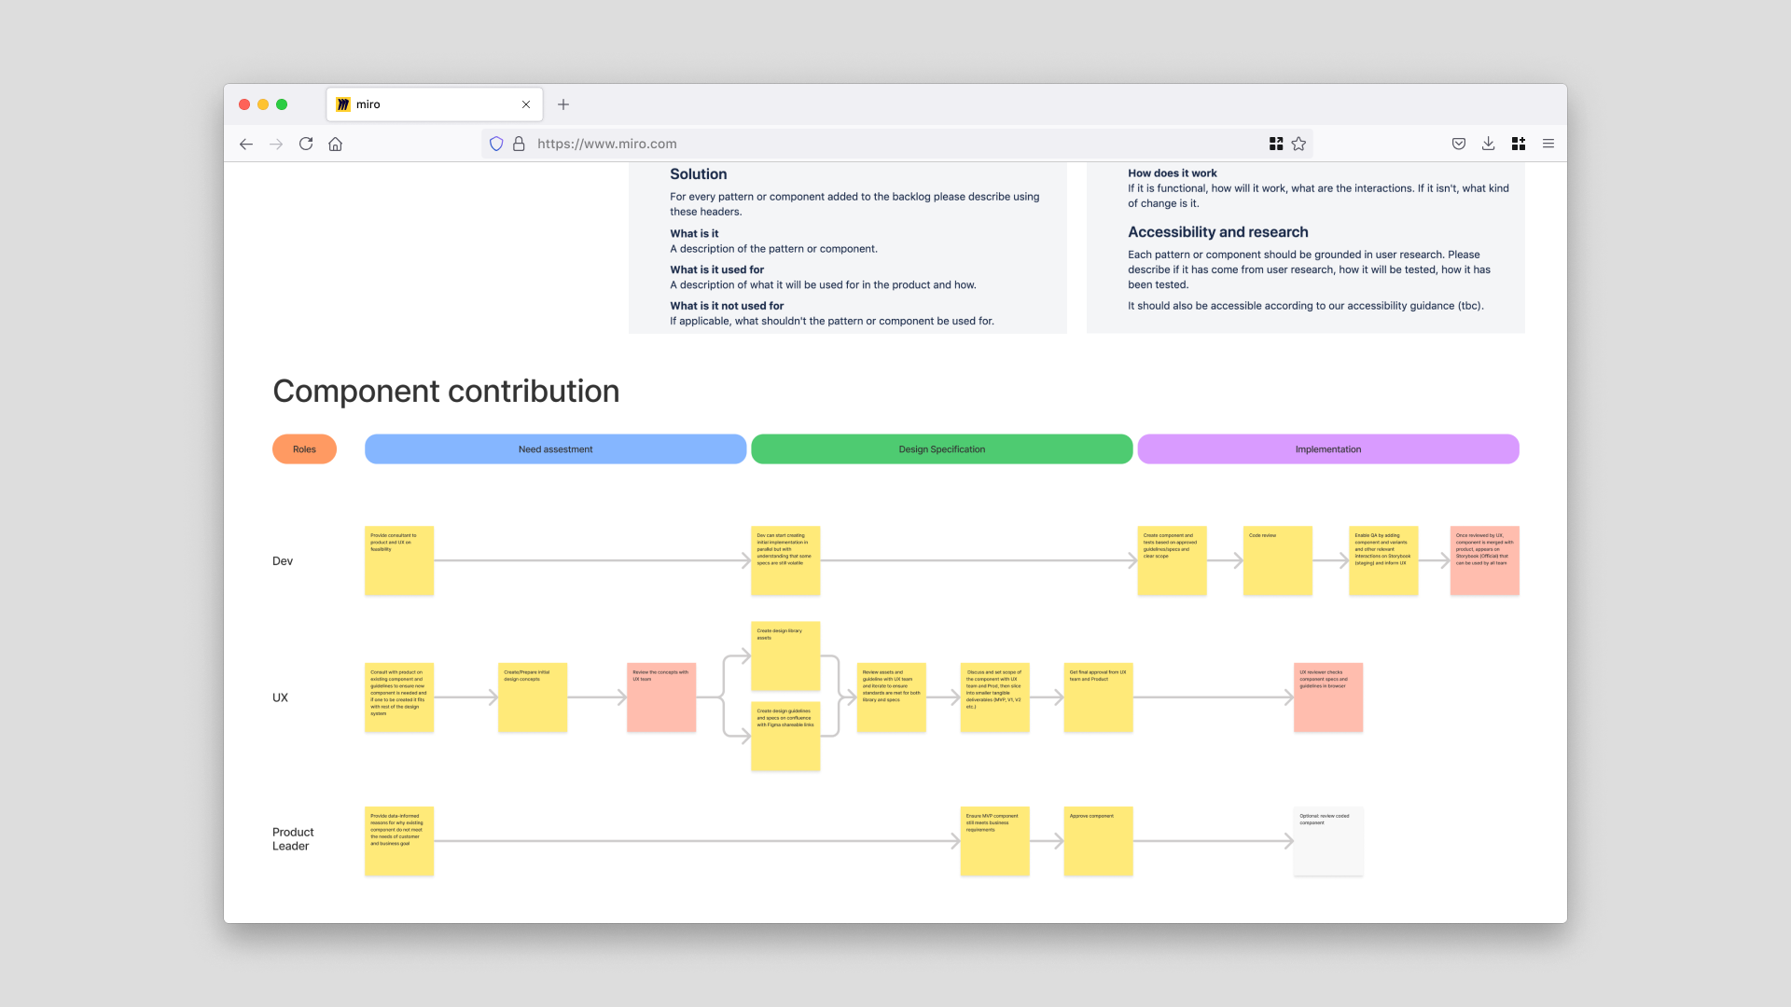This screenshot has width=1791, height=1007.
Task: Open the extensions grid icon in toolbar
Action: point(1519,144)
